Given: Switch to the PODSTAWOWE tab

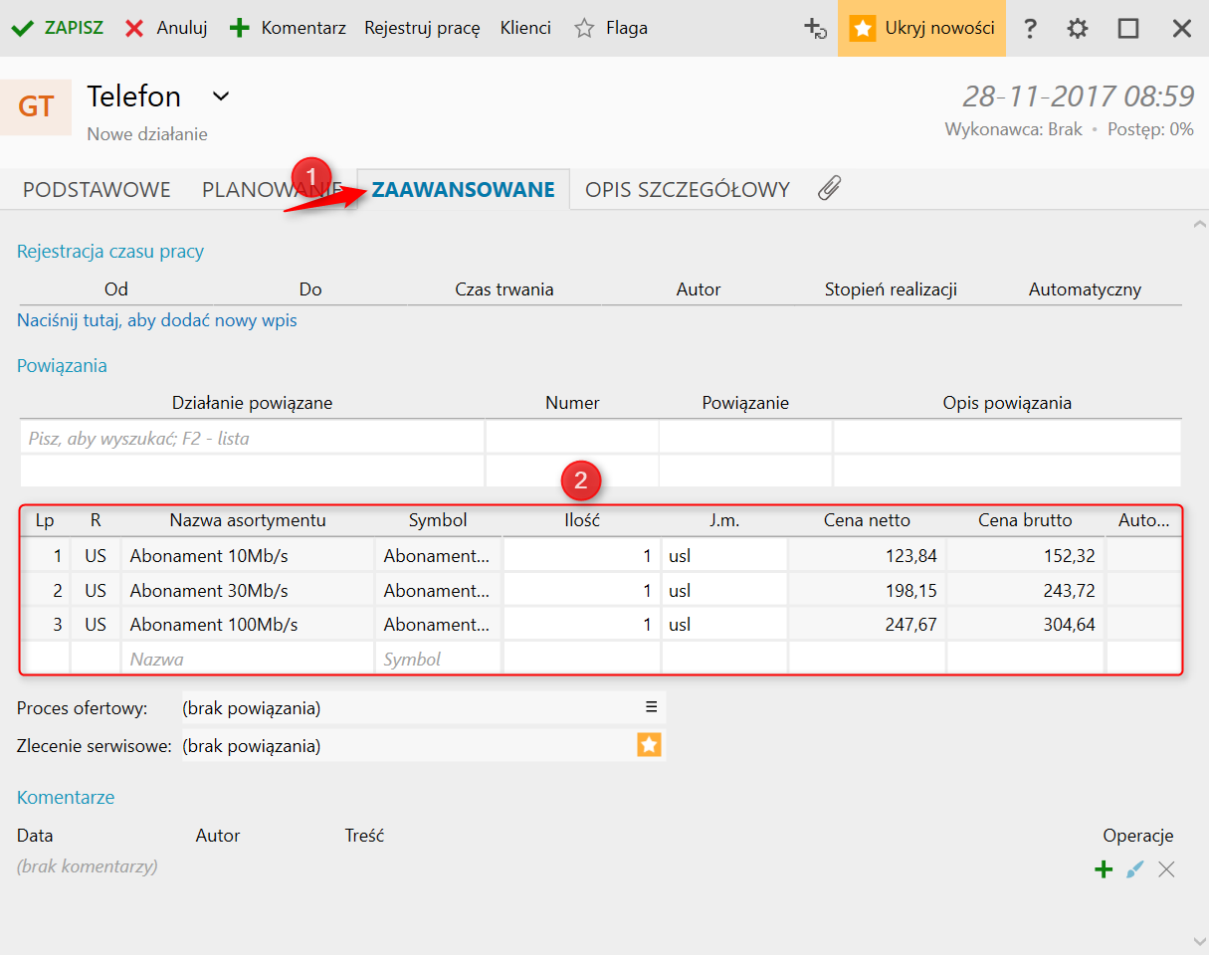Looking at the screenshot, I should [97, 190].
